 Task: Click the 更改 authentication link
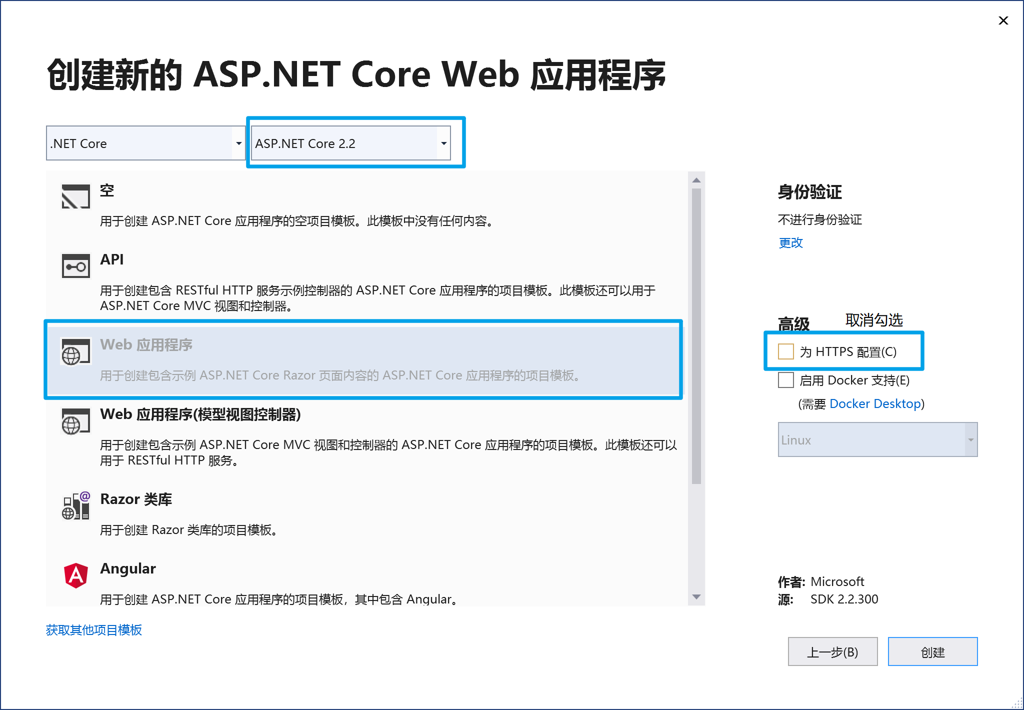pos(790,242)
